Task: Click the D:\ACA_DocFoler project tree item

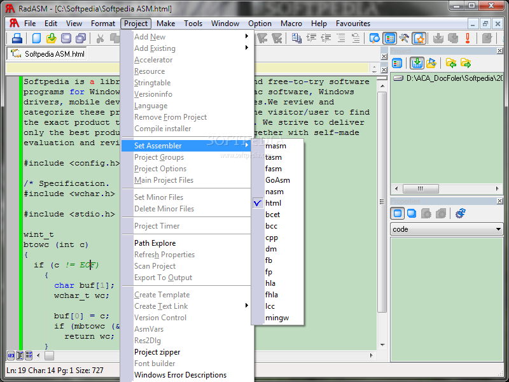Action: tap(449, 78)
